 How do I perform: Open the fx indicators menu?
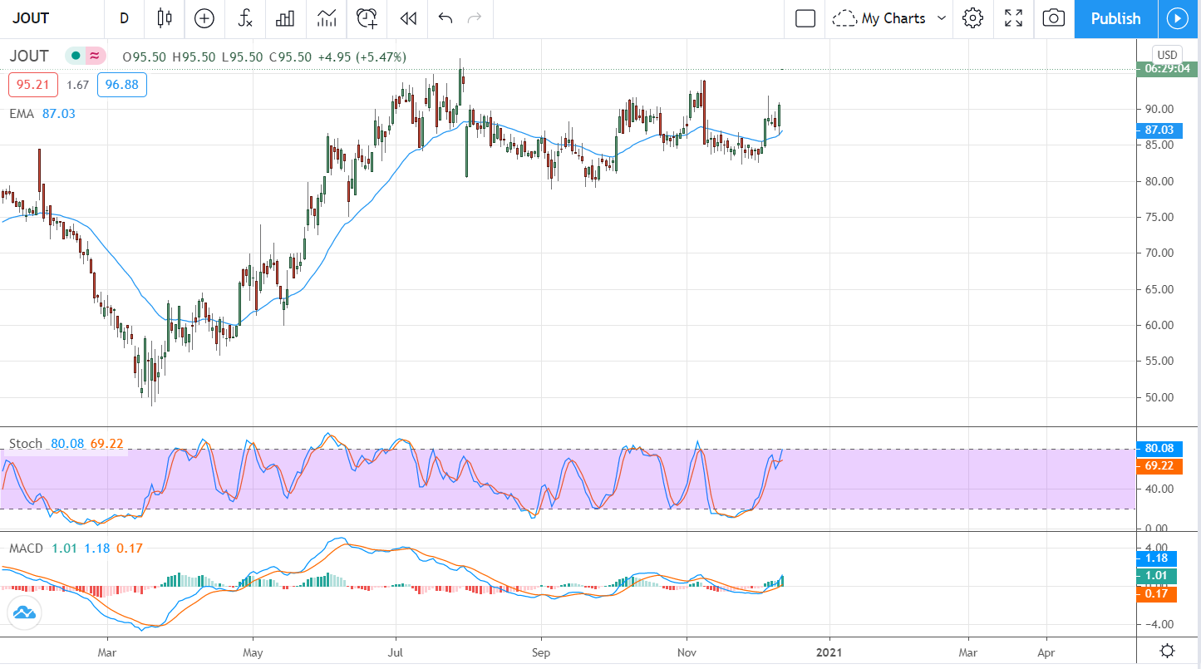point(244,18)
